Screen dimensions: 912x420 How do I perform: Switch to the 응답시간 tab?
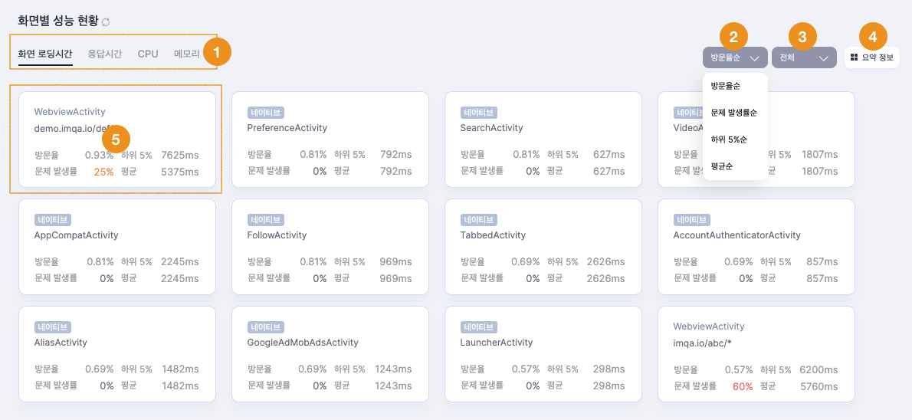click(x=104, y=54)
